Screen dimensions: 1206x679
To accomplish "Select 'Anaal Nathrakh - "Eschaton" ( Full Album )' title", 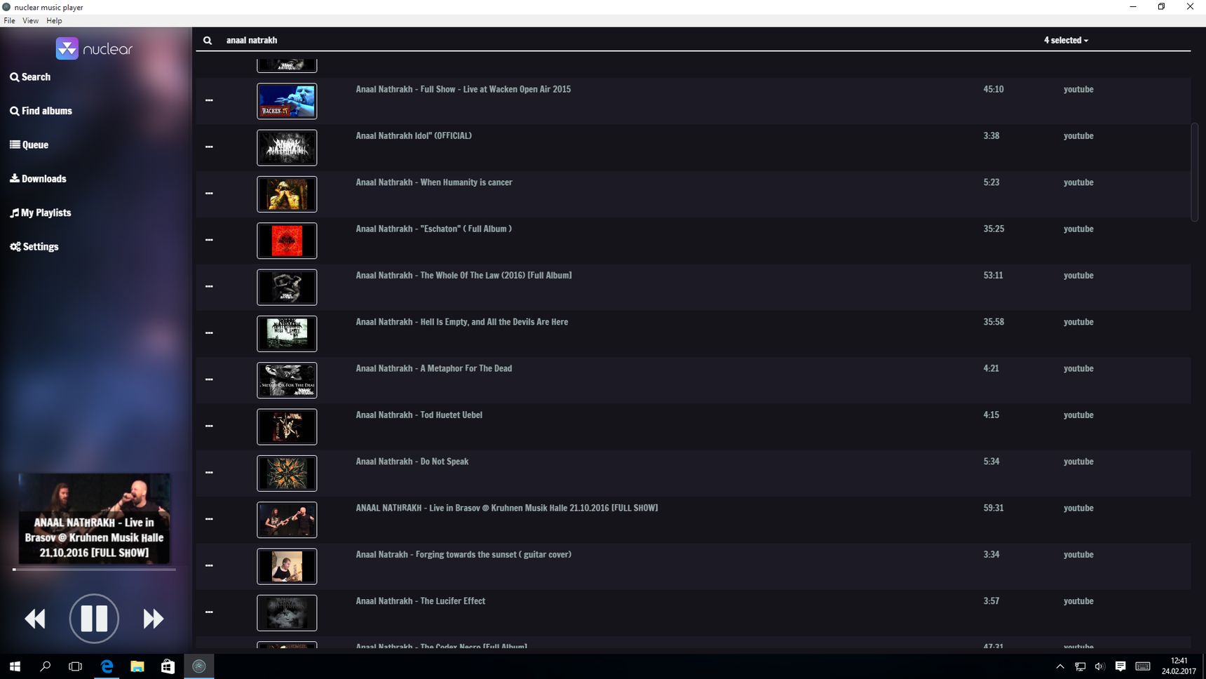I will point(433,229).
